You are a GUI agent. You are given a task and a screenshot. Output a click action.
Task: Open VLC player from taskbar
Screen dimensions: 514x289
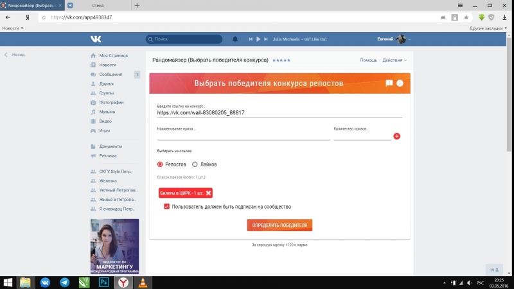(143, 283)
